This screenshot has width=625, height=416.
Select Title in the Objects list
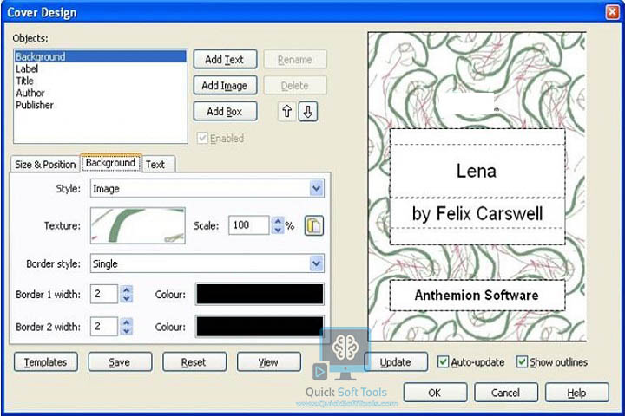pos(101,81)
